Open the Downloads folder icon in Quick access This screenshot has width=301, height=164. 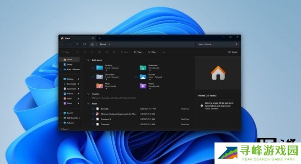(x=143, y=68)
